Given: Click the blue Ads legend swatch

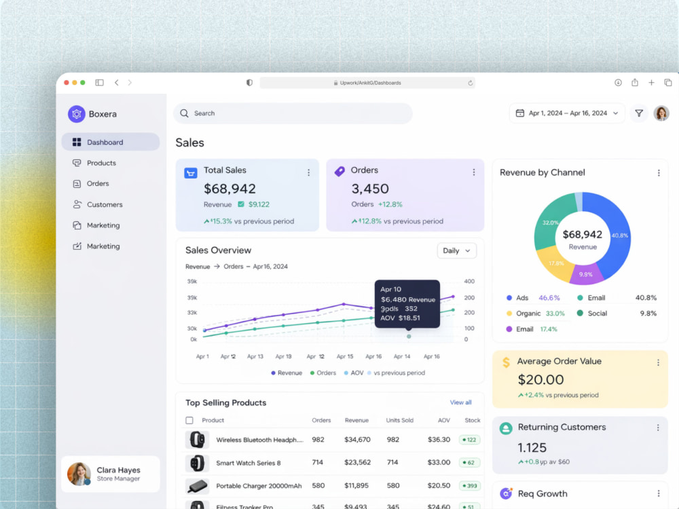Looking at the screenshot, I should (509, 298).
